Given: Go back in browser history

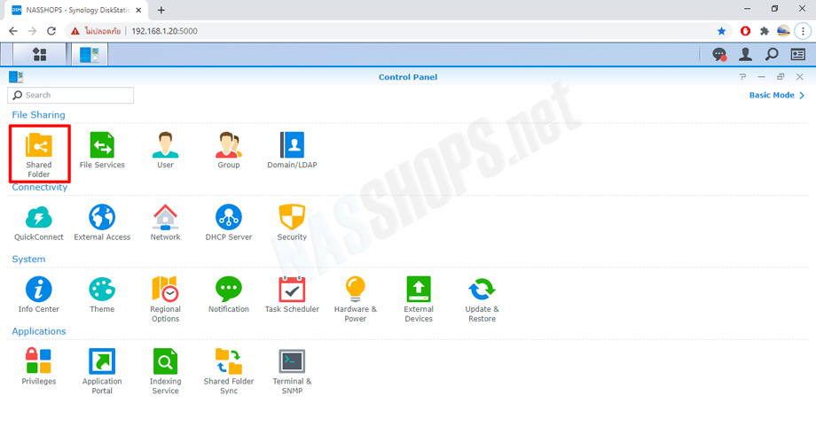Looking at the screenshot, I should 13,31.
